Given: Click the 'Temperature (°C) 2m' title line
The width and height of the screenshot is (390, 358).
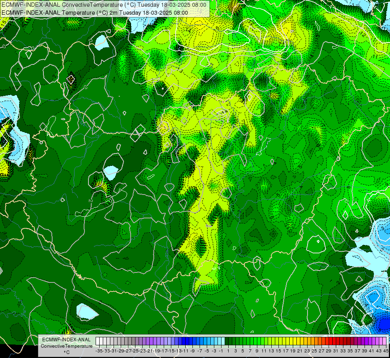Looking at the screenshot, I should (x=95, y=13).
